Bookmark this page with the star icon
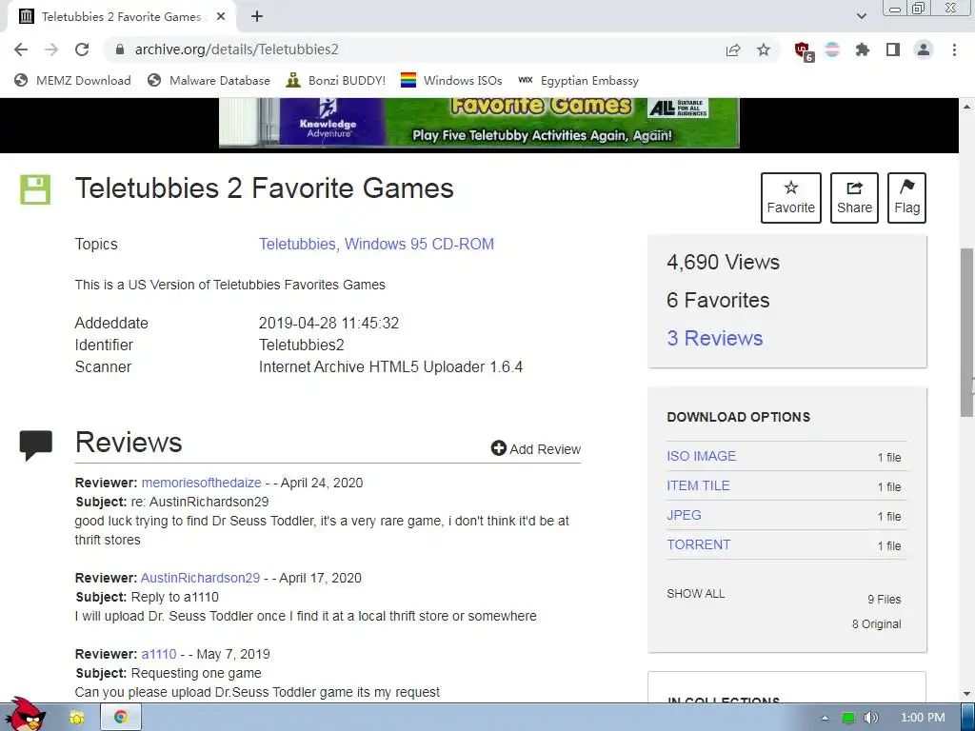The image size is (975, 731). click(x=764, y=49)
